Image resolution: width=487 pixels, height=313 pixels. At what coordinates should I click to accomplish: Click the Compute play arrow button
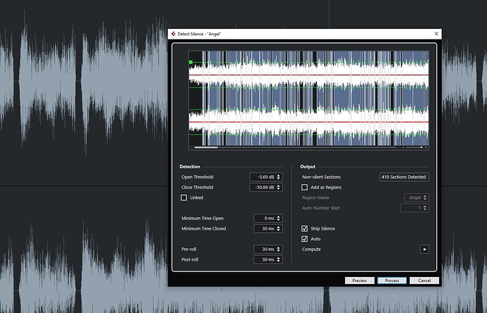point(424,249)
